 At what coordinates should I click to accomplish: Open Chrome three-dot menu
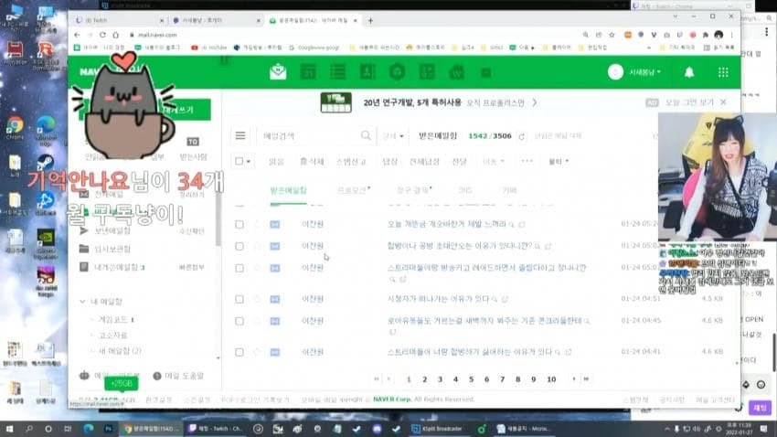(732, 35)
